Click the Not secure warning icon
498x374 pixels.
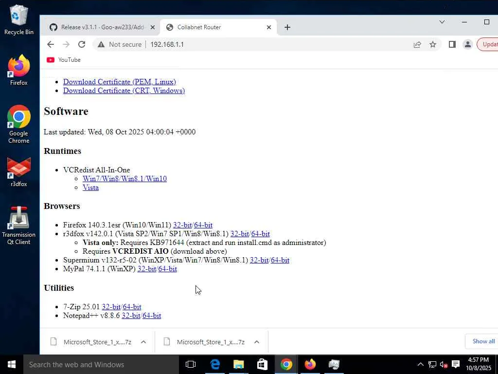(x=101, y=44)
